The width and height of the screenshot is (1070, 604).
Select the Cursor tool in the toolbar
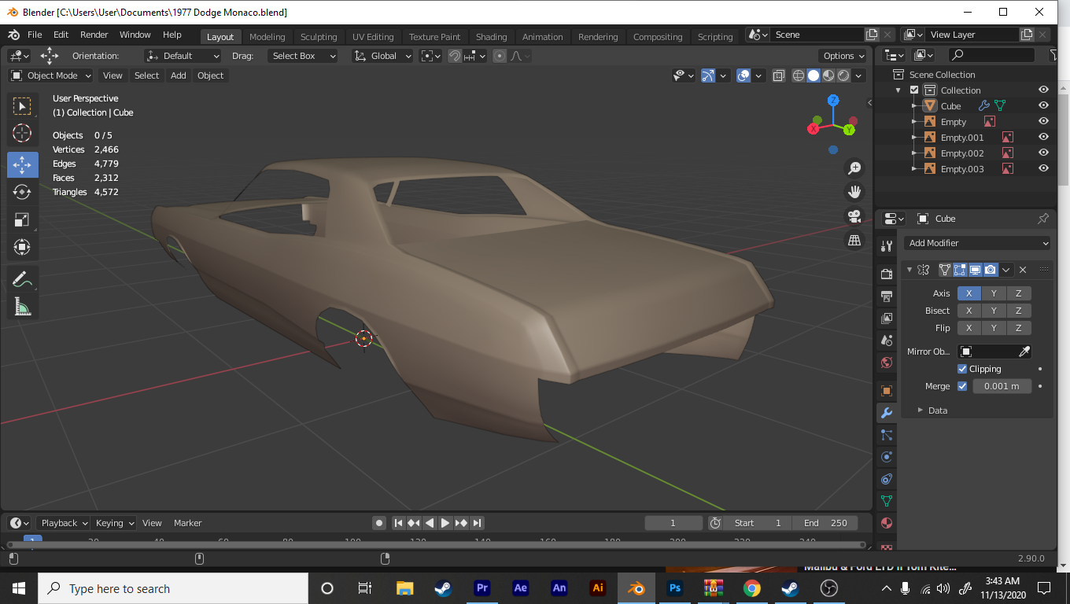[x=22, y=133]
